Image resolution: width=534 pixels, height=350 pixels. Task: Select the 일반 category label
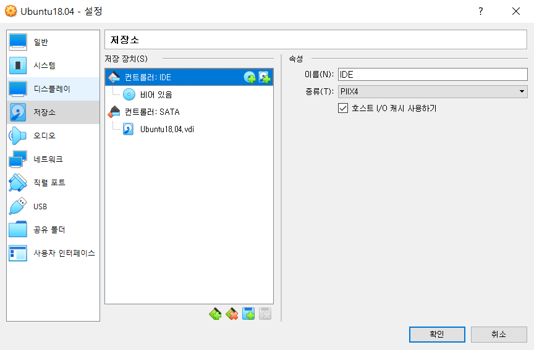41,42
